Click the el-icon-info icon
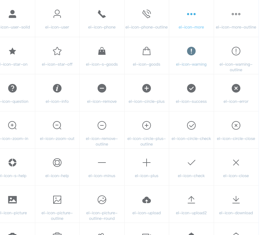 57,88
